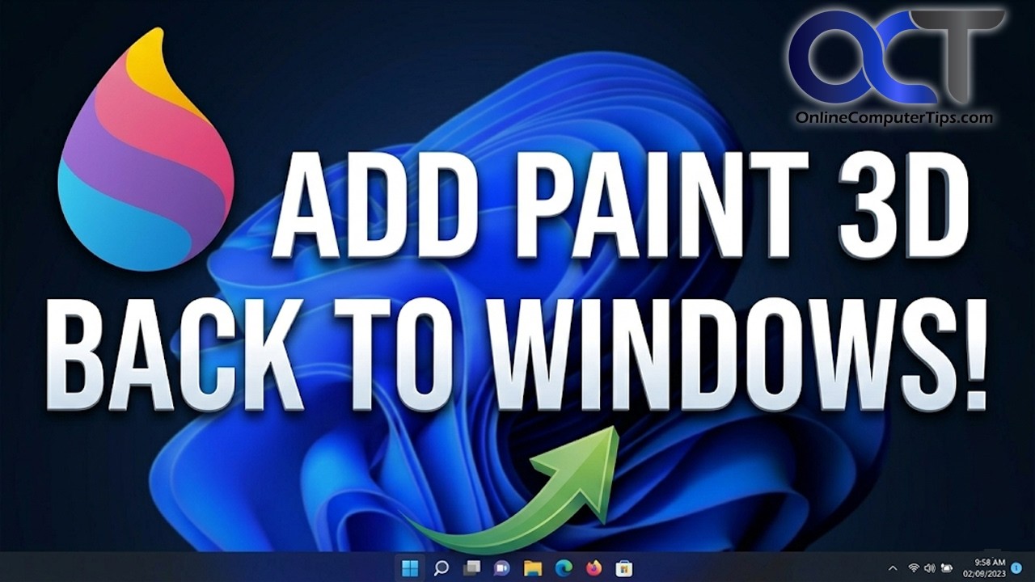Expand the hidden tray icons chevron
Viewport: 1035px width, 582px height.
coord(893,568)
